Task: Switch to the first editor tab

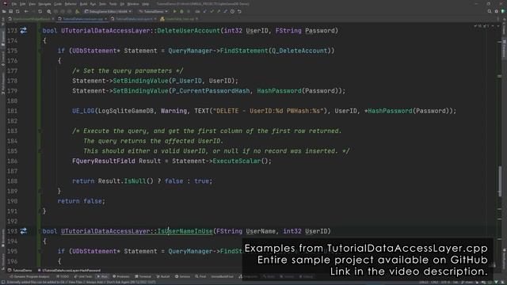Action: tap(31, 19)
